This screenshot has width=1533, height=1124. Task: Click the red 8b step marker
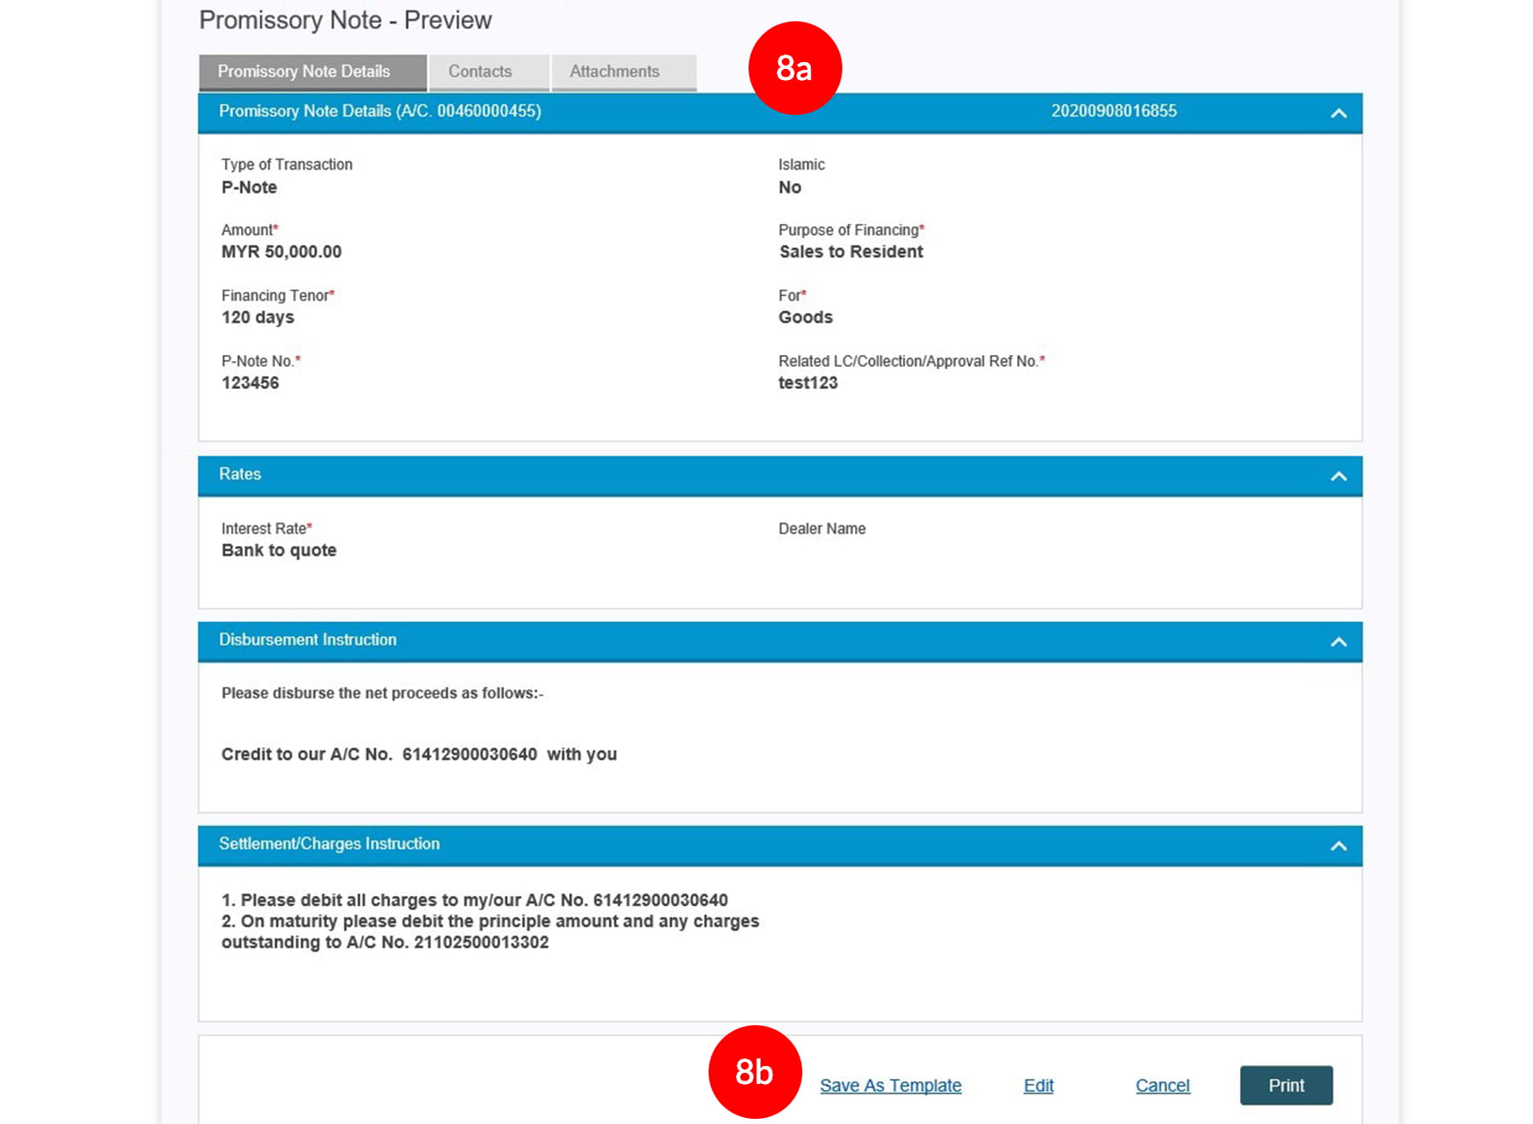click(x=755, y=1071)
